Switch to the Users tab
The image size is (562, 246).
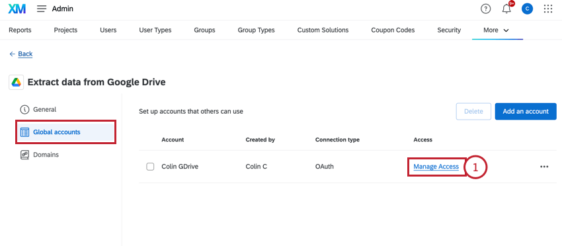pos(108,30)
